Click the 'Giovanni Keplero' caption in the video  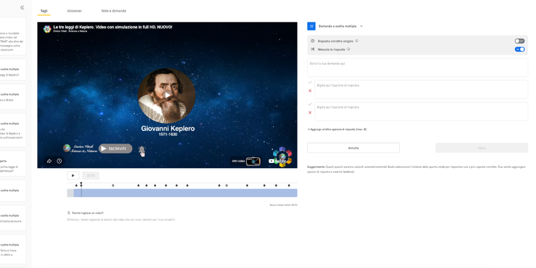click(168, 129)
